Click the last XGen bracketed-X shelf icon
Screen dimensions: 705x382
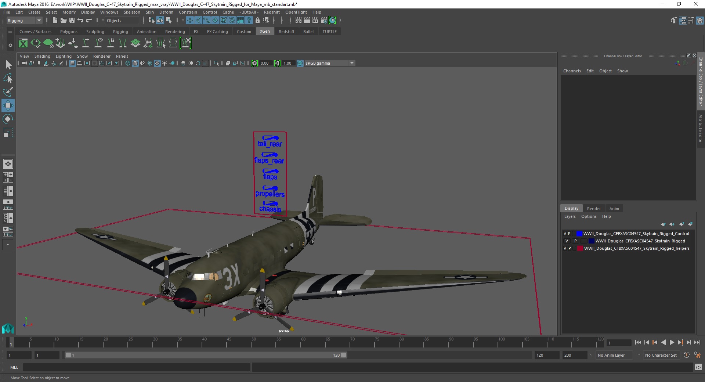(185, 43)
